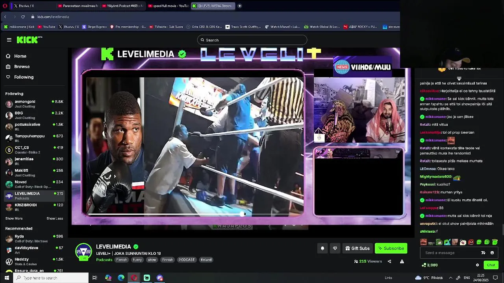Go back in browser history
504x283 pixels.
coord(5,17)
